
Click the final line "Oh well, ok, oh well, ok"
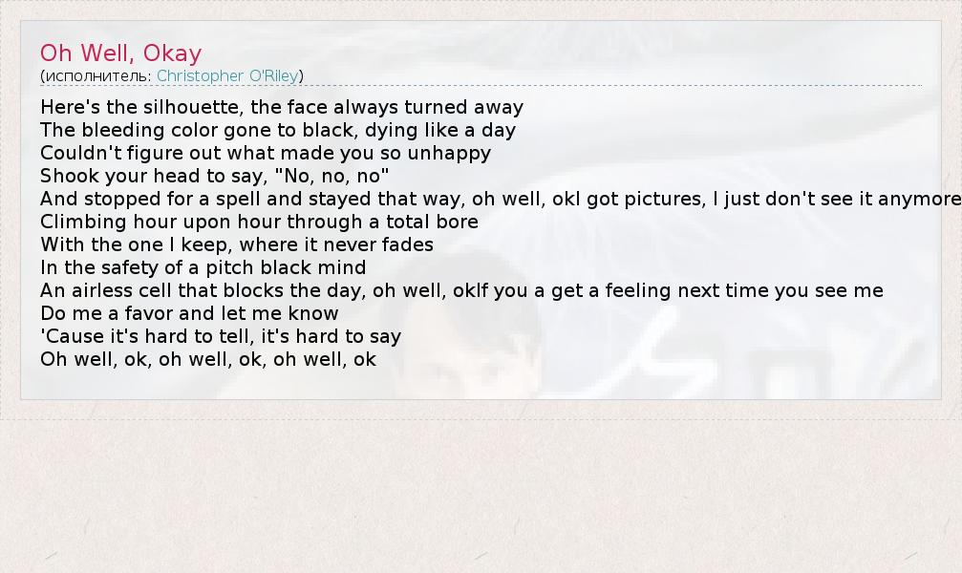207,359
